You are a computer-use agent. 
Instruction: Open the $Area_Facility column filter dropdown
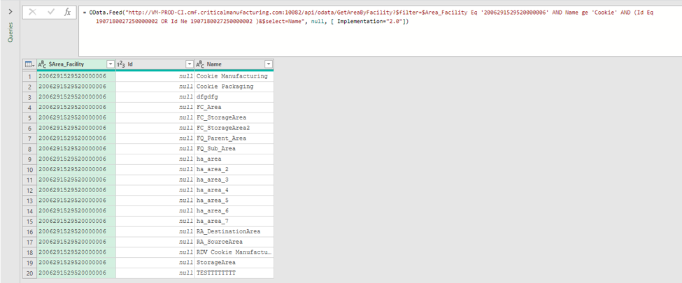coord(110,64)
